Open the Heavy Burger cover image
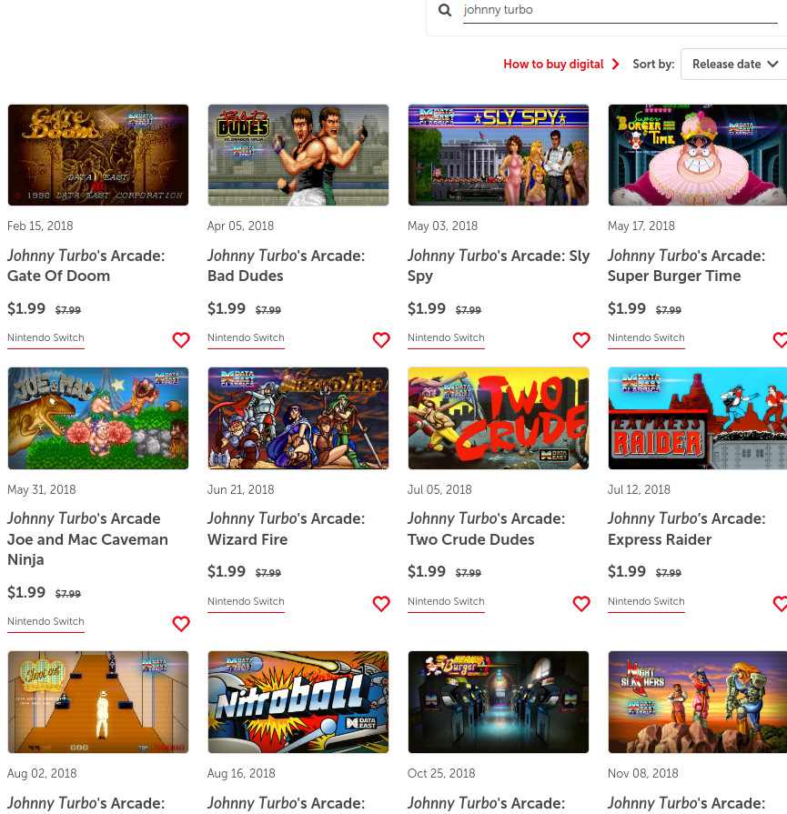The height and width of the screenshot is (814, 787). (499, 702)
